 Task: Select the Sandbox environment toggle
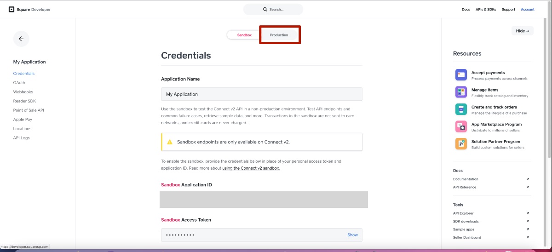tap(244, 35)
